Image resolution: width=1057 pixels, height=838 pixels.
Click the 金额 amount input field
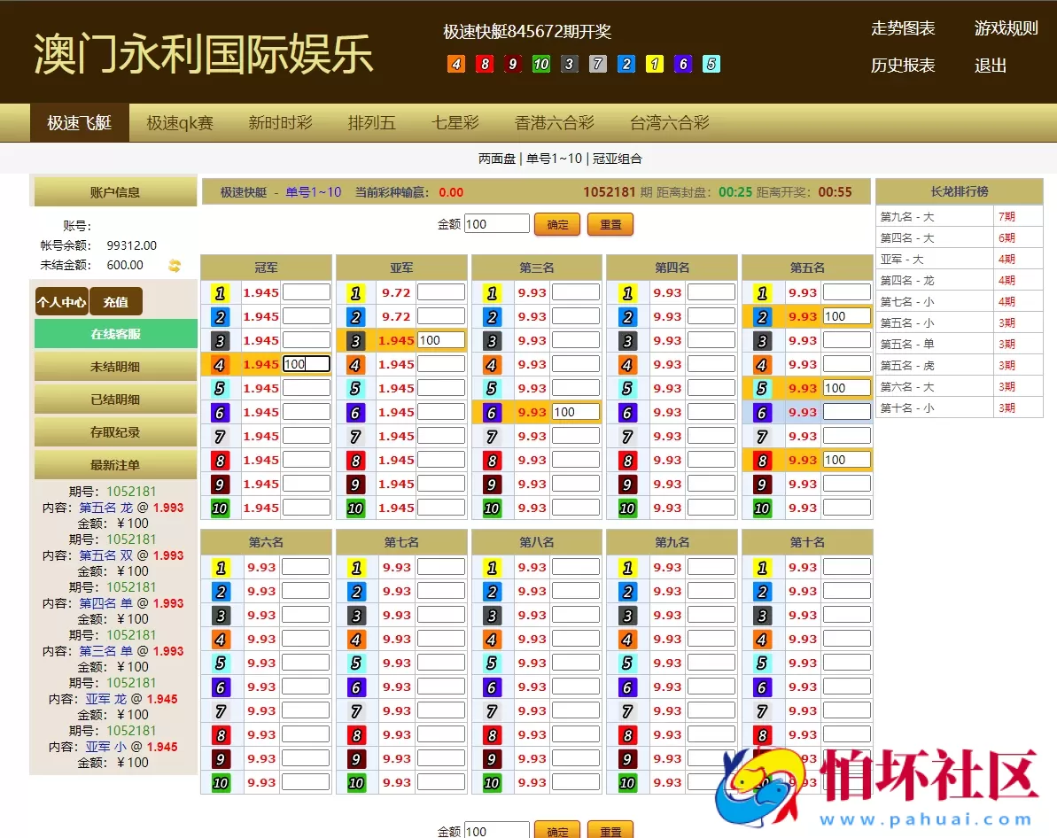(496, 223)
